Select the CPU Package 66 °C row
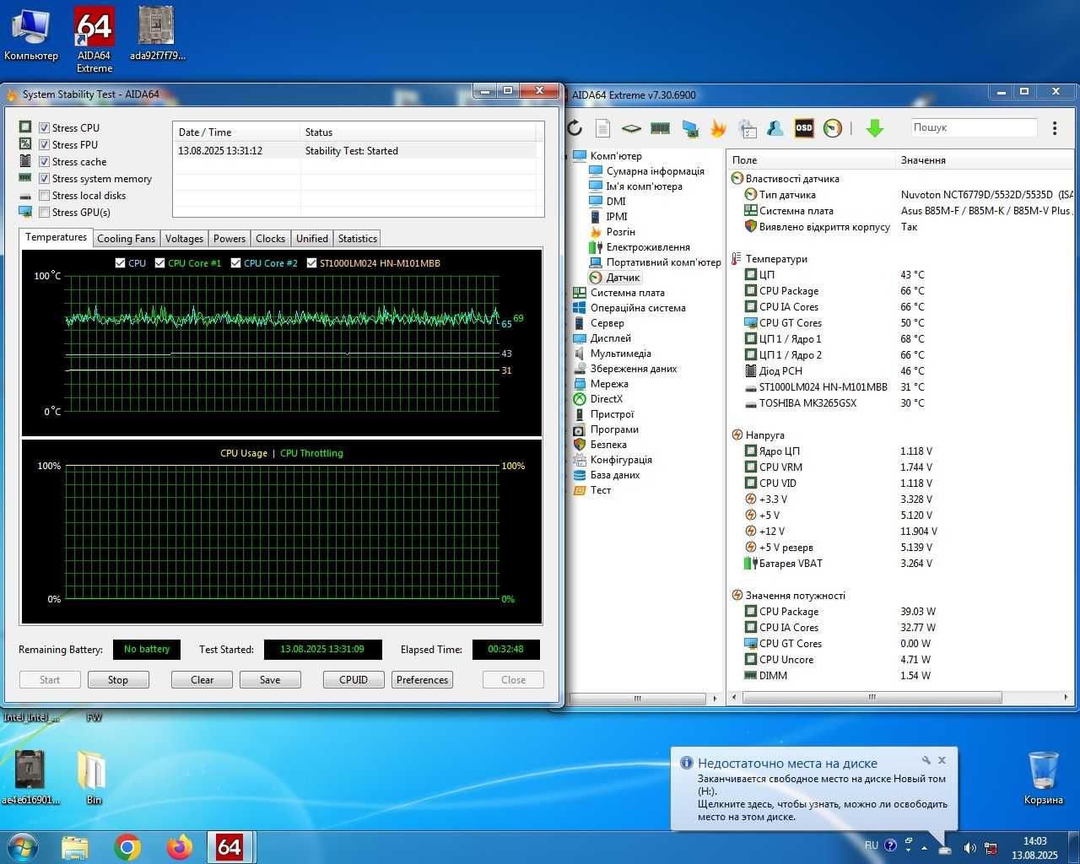 pos(900,291)
